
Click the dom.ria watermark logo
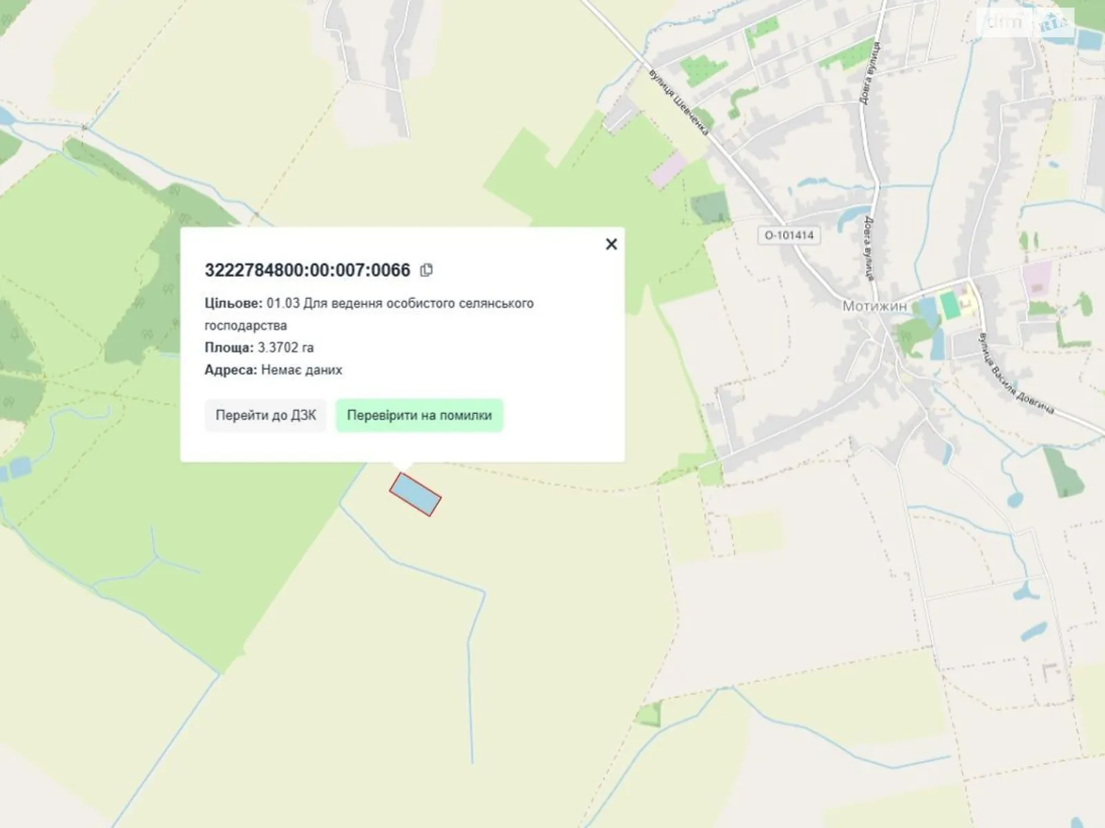click(1027, 23)
